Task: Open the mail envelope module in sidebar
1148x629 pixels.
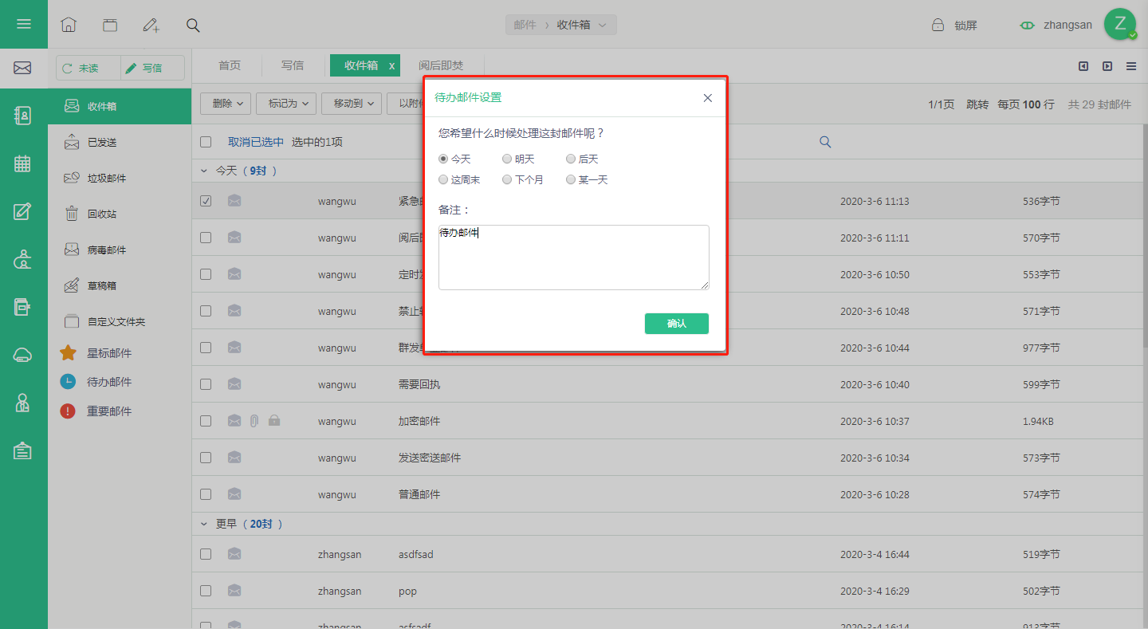Action: pos(22,68)
